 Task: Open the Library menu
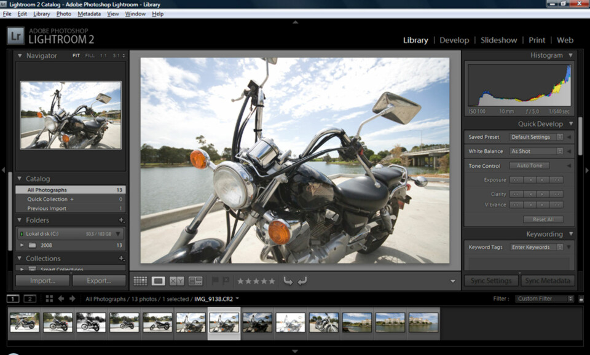(x=41, y=14)
